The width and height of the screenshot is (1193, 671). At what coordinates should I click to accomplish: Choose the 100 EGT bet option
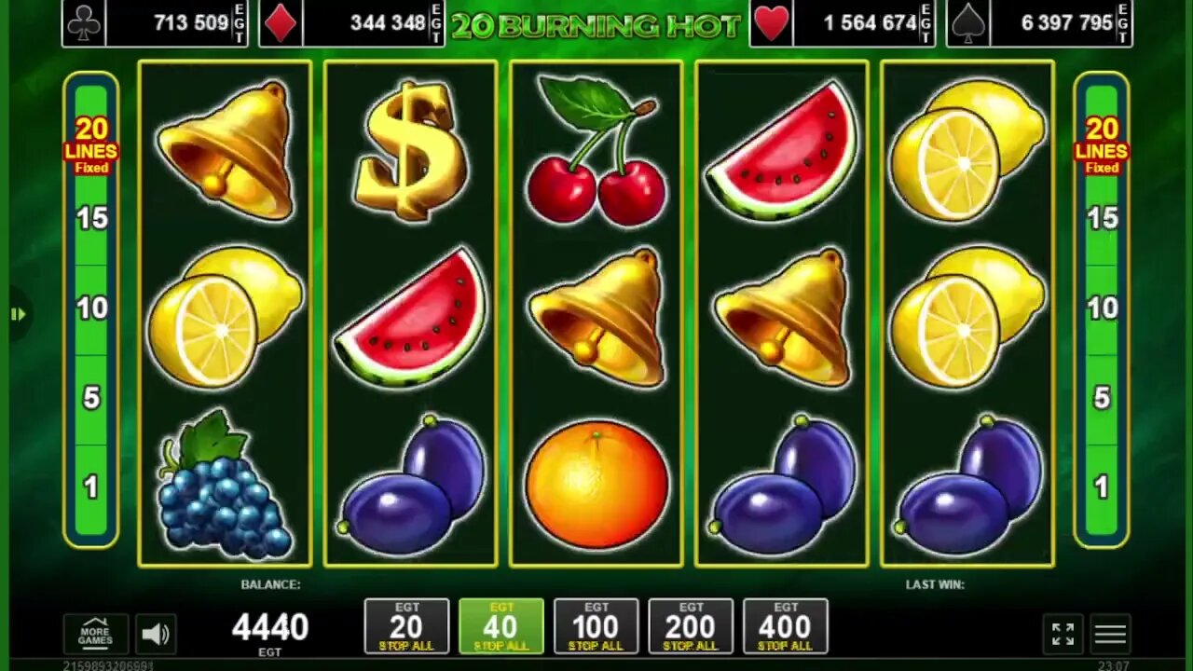(596, 626)
